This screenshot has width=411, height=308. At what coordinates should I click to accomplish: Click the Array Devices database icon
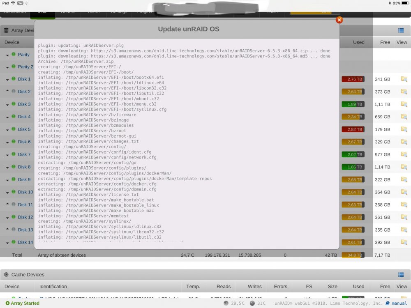(x=6, y=30)
